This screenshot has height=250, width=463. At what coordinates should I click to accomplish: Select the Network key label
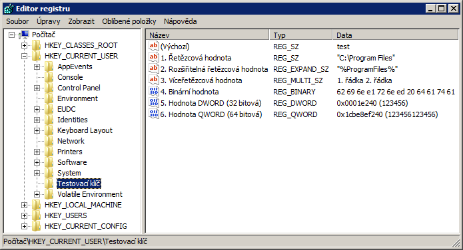coord(71,141)
